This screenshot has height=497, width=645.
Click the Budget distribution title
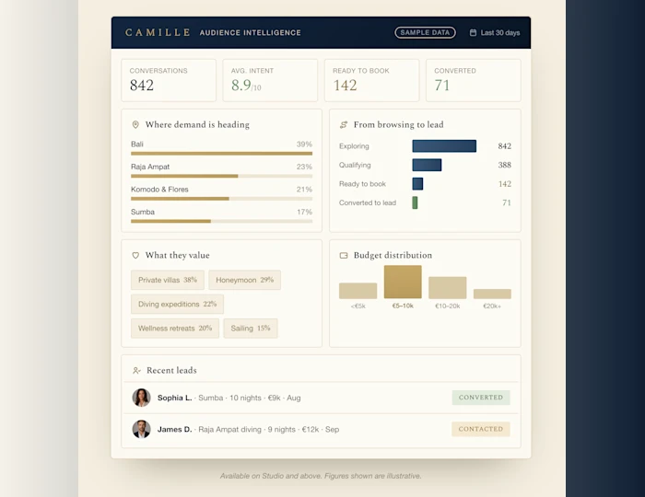coord(393,256)
